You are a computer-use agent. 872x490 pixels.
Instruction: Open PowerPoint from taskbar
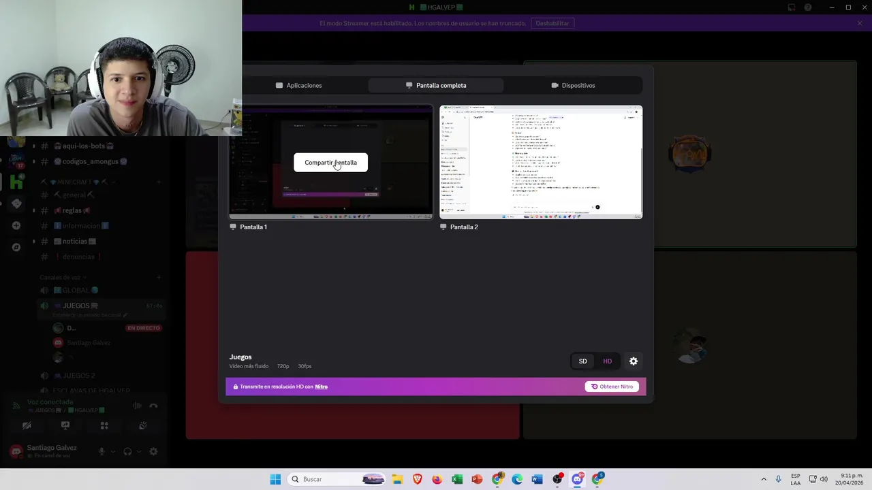(x=477, y=479)
